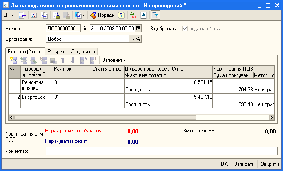
Task: Click the post document toolbar icon
Action: 56,15
